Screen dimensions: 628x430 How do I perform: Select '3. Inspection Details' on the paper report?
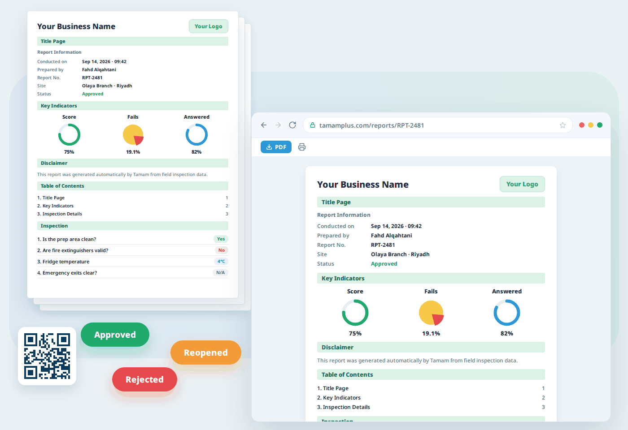[60, 214]
